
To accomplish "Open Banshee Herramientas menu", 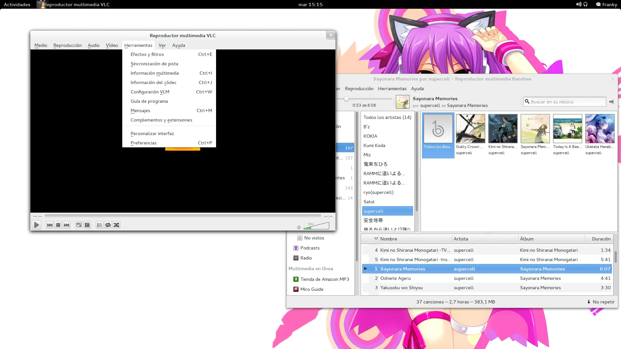I will coord(392,89).
